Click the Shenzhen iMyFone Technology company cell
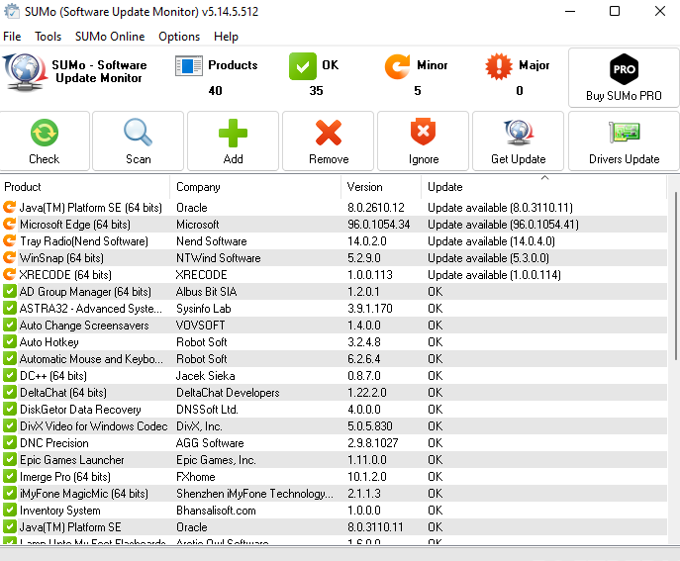 [x=254, y=494]
